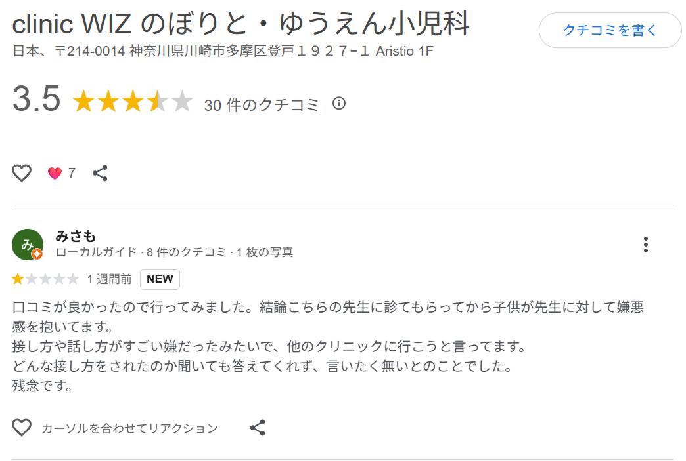Click the Local Guide badge on the avatar
The width and height of the screenshot is (686, 461).
(x=37, y=254)
